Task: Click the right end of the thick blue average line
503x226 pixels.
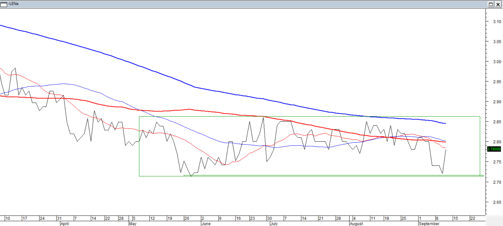Action: tap(445, 123)
